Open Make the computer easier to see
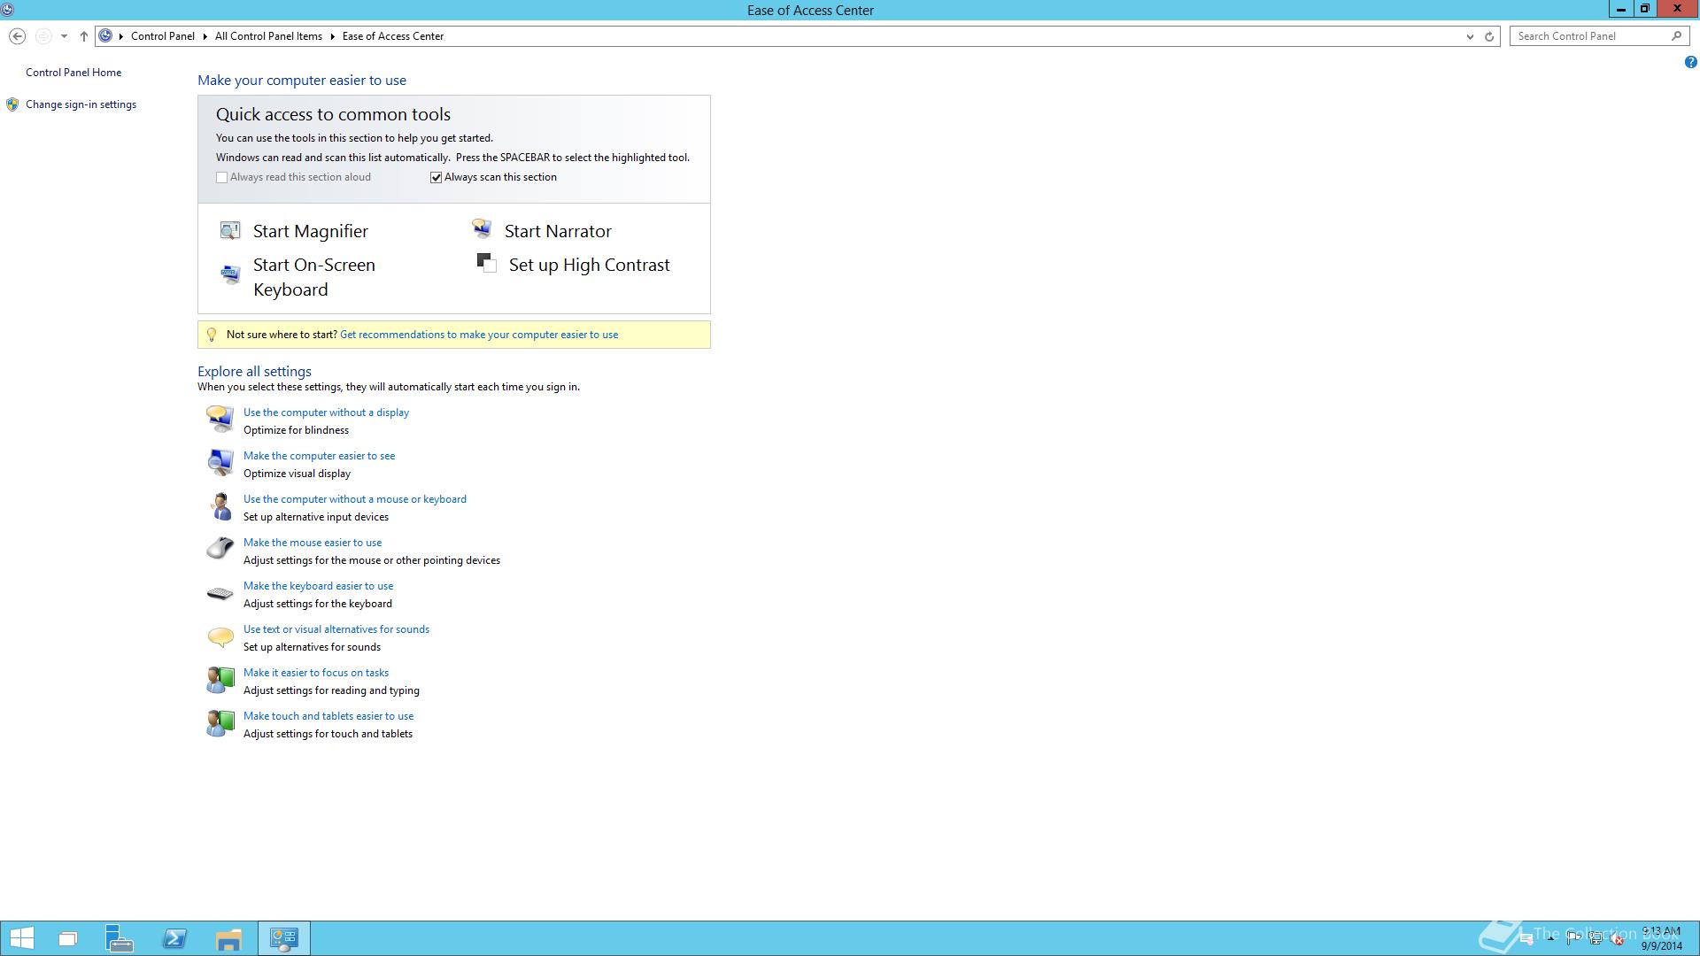Screen dimensions: 1700x956 [319, 456]
